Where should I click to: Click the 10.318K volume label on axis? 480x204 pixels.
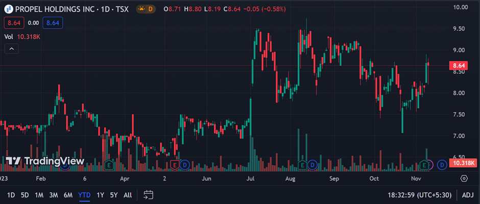tap(462, 163)
